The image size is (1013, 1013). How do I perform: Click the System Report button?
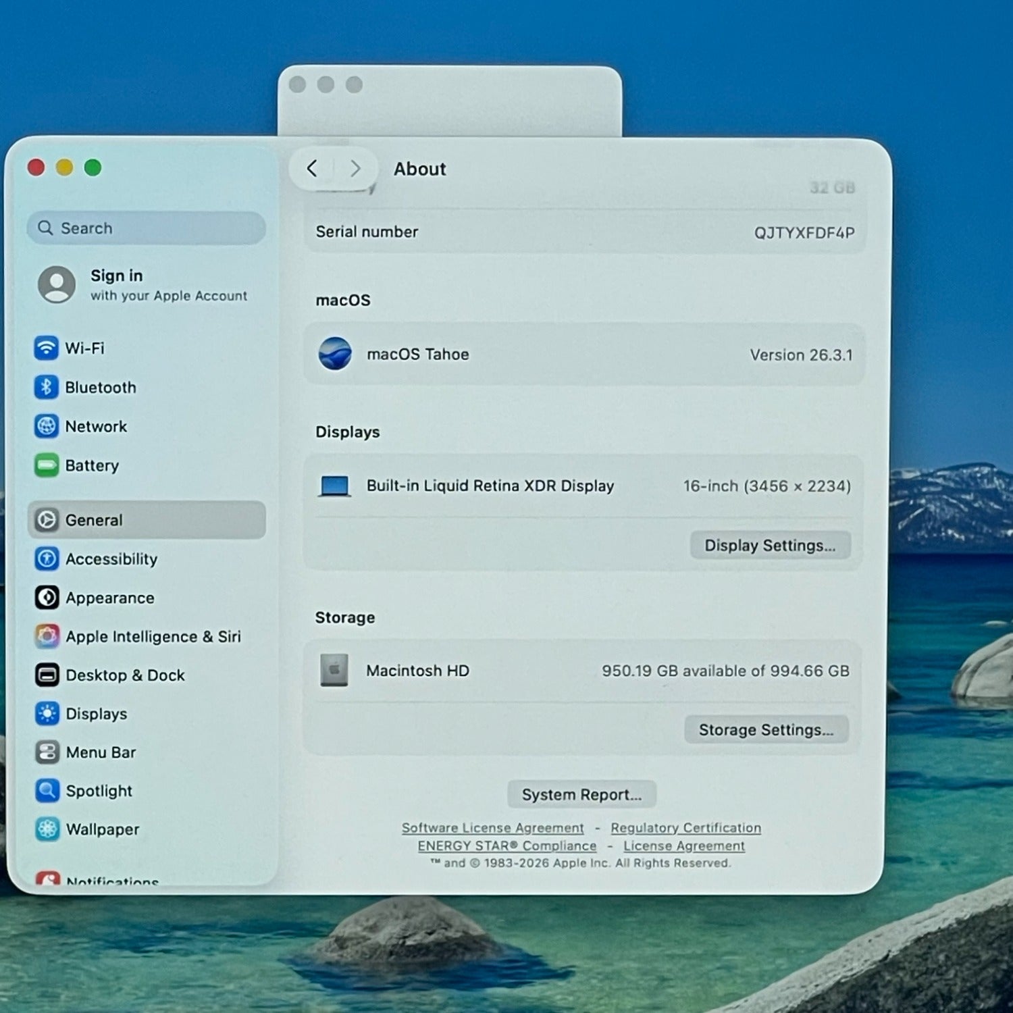581,795
